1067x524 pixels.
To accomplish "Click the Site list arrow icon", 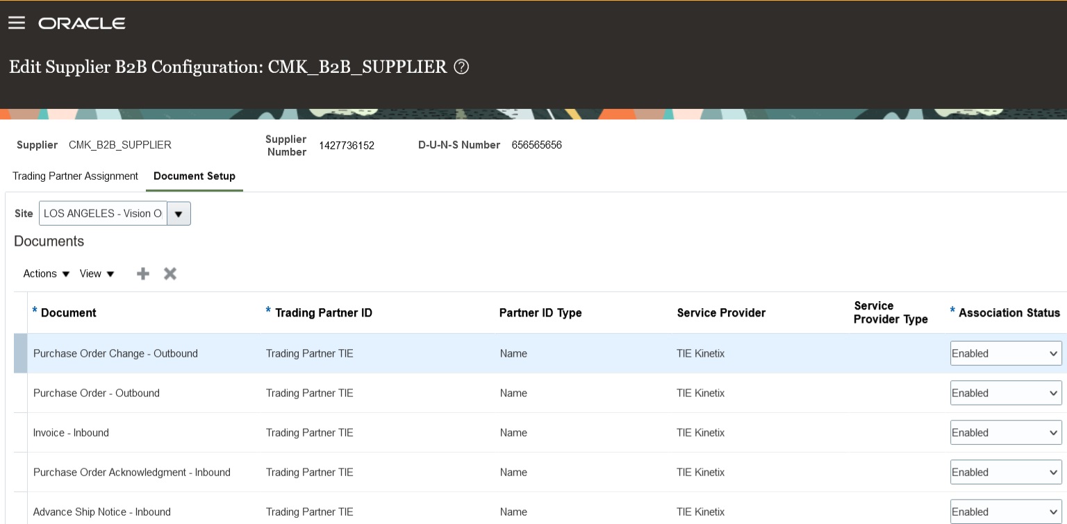I will point(178,213).
